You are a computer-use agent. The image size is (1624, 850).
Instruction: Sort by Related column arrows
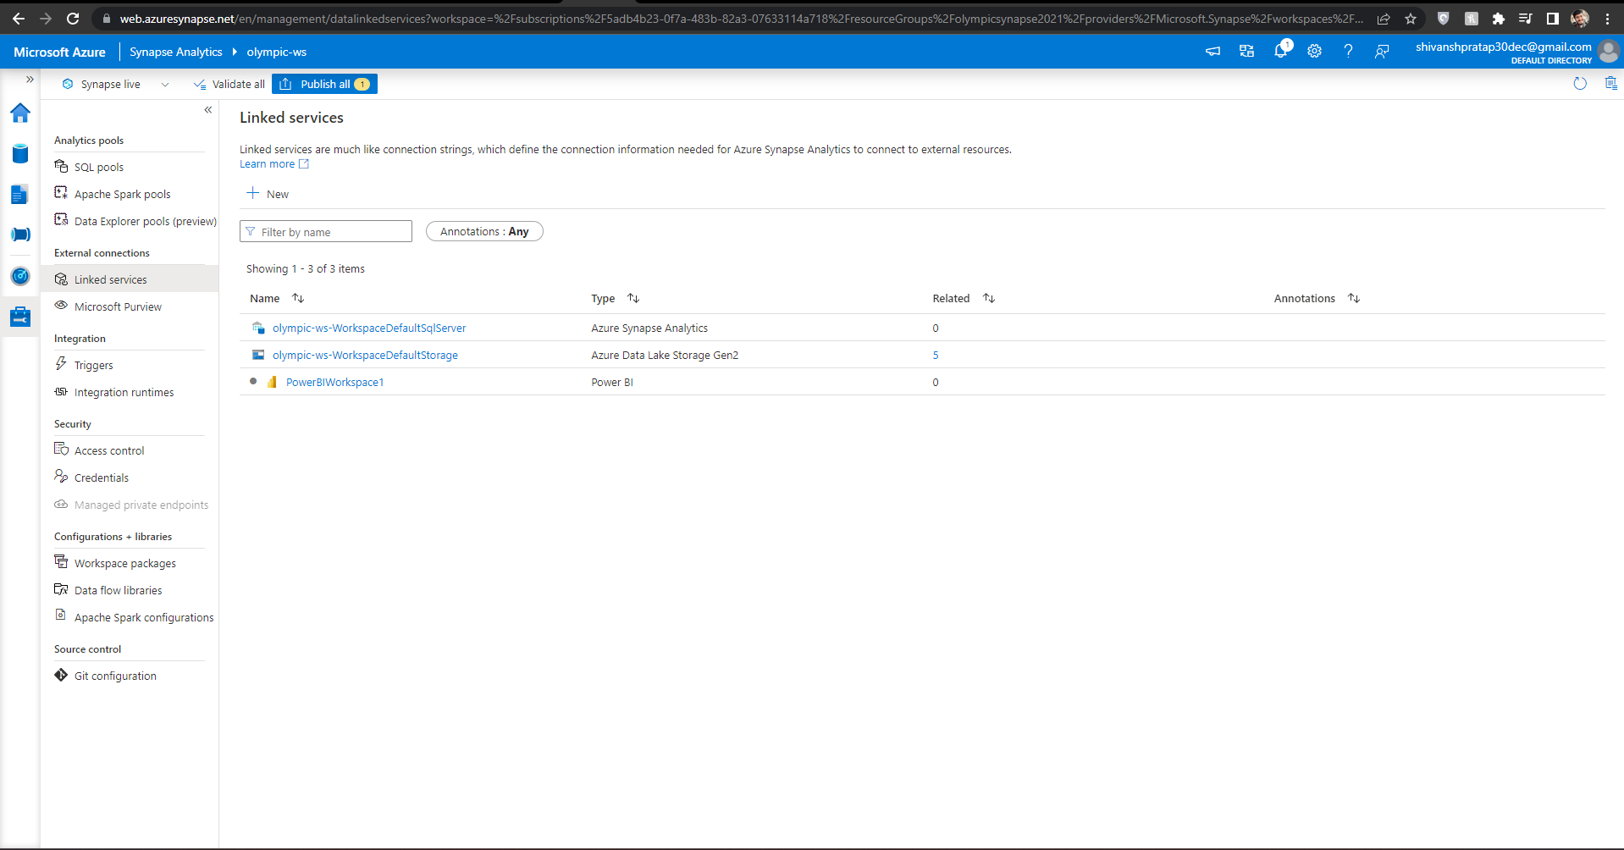pos(989,298)
